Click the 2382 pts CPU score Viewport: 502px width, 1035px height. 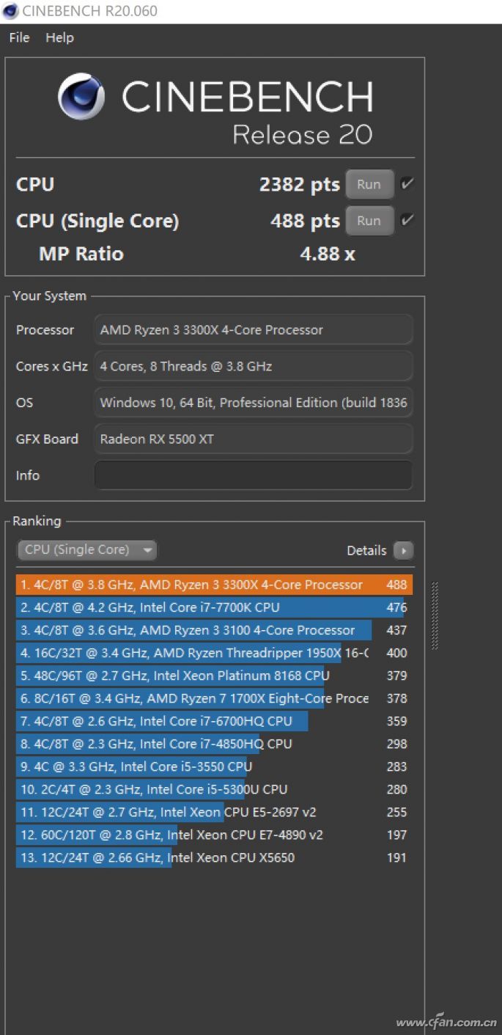[300, 185]
